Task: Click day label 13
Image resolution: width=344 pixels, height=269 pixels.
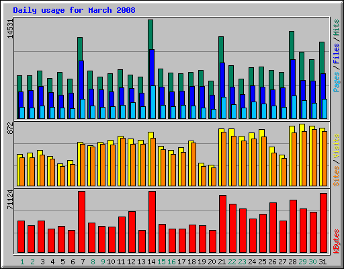Action: [x=141, y=262]
